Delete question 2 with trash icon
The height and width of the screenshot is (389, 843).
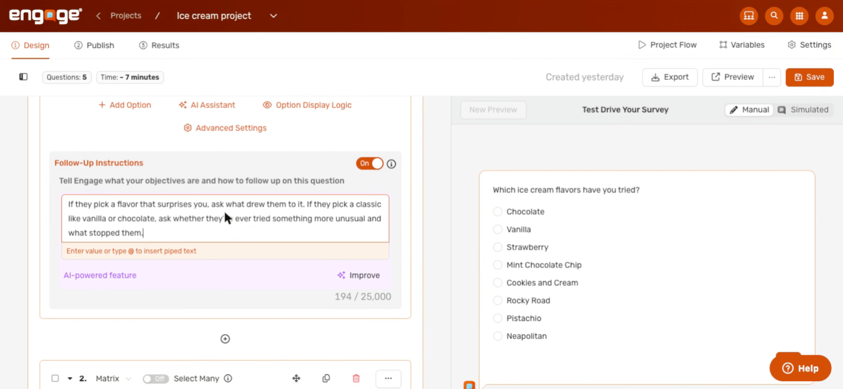356,378
